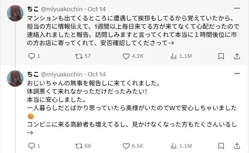Open ちこ's profile picture in first tweet

tap(15, 13)
